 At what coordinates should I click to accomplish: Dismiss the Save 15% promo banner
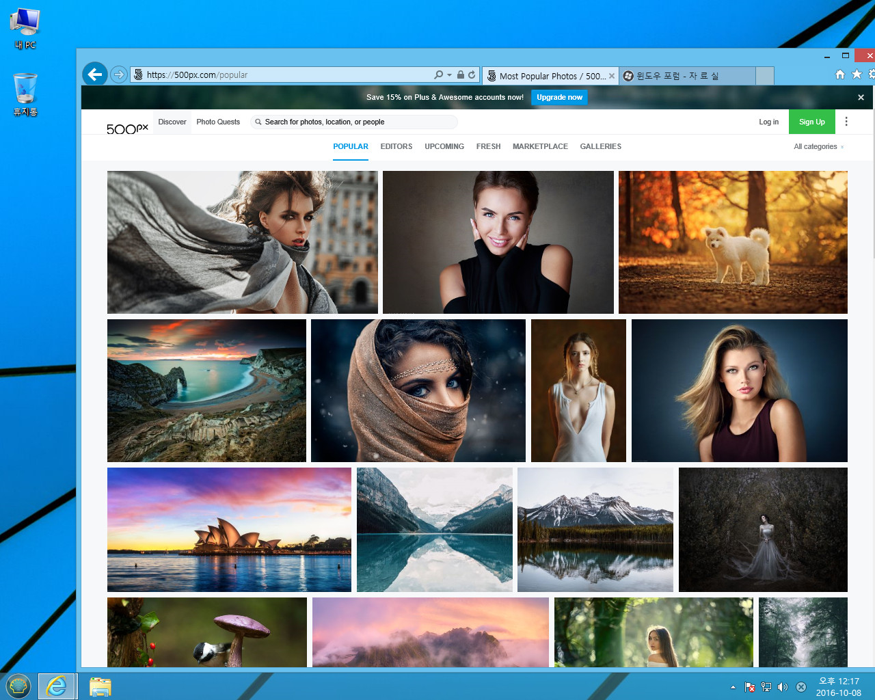click(x=861, y=97)
